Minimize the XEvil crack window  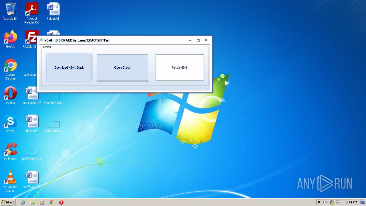190,40
